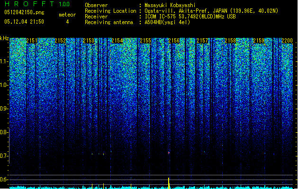This screenshot has width=298, height=189.
Task: Click the 2153 time marker
Action: (x=89, y=41)
